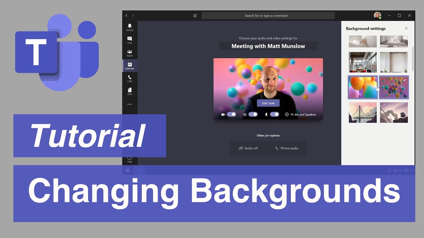Click PC Mic and Speakers label

303,115
